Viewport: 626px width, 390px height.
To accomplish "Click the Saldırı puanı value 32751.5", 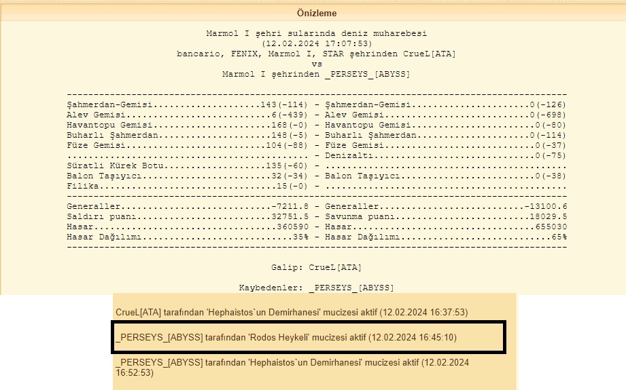I will point(290,217).
